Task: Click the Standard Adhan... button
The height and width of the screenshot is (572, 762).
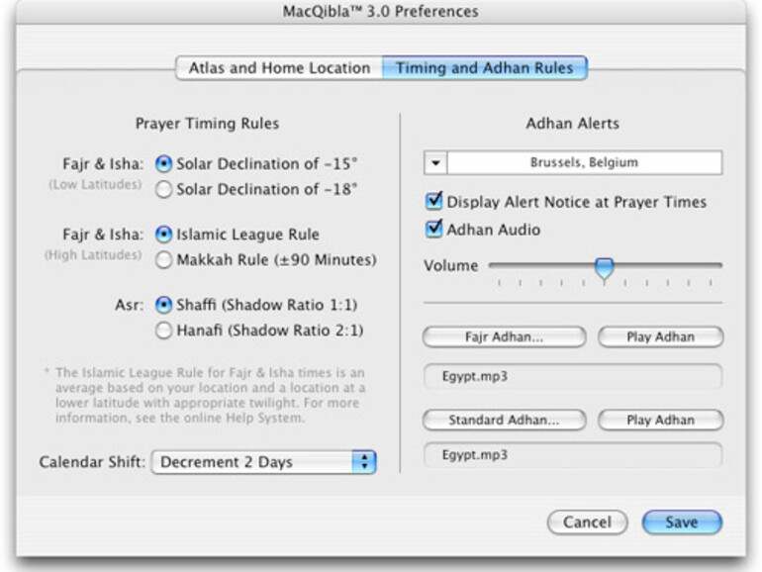Action: (x=505, y=420)
